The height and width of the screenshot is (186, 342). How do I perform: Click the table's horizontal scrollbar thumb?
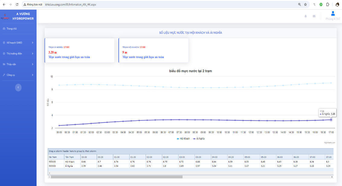click(x=116, y=177)
